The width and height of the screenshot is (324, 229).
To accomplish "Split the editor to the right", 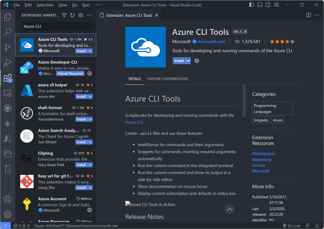I will tap(308, 15).
